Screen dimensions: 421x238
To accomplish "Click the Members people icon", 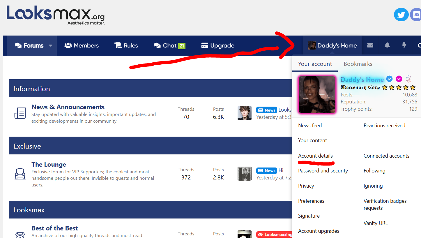I will click(68, 45).
